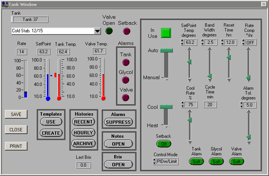The image size is (269, 176).
Task: Click the Cool Rate stepper arrows
Action: (x=182, y=105)
